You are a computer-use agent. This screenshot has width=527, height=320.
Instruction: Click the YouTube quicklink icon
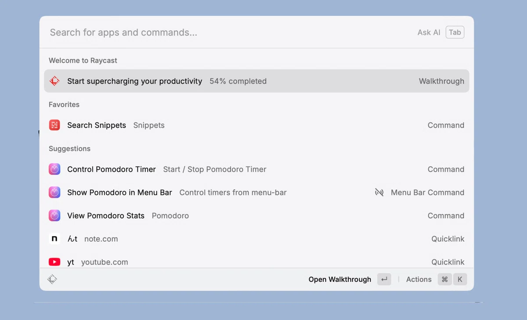point(54,262)
